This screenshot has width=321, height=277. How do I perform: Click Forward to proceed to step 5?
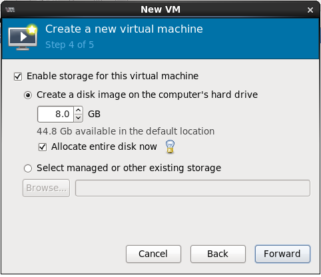(282, 254)
